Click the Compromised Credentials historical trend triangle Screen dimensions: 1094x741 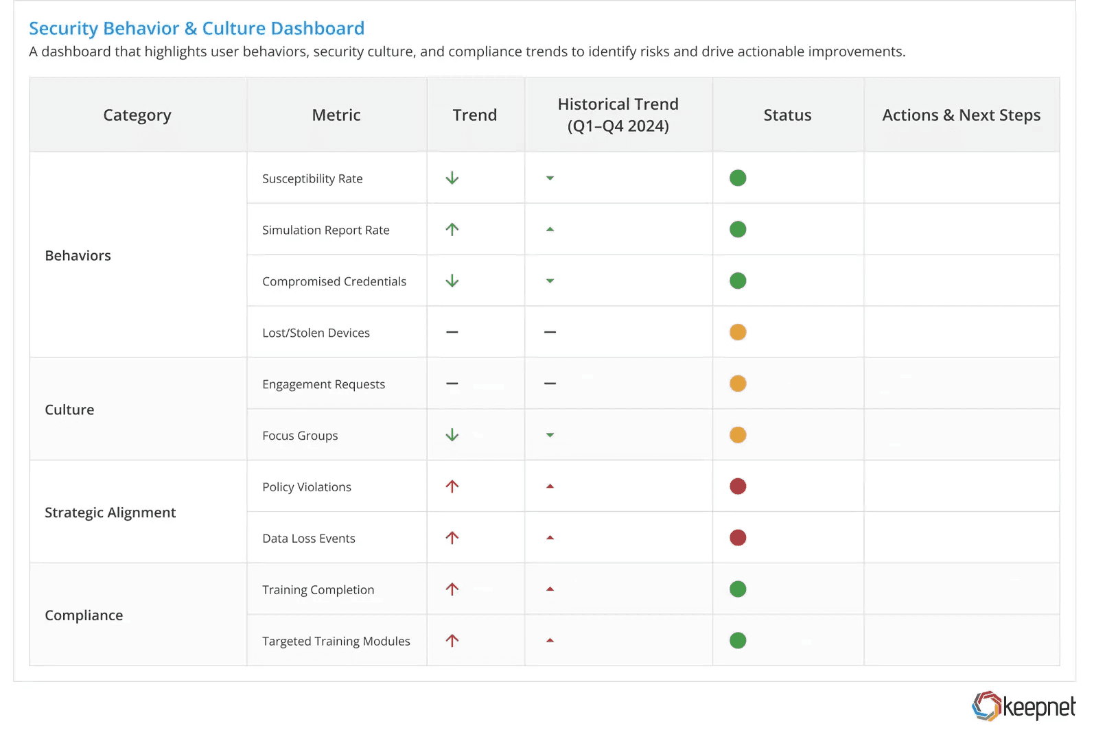coord(550,281)
